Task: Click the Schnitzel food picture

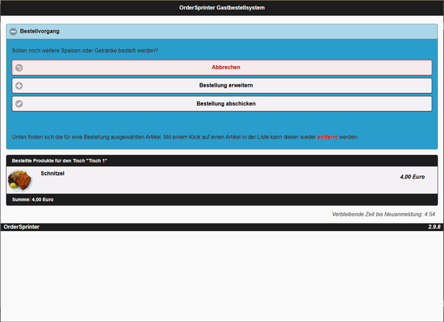Action: tap(20, 180)
